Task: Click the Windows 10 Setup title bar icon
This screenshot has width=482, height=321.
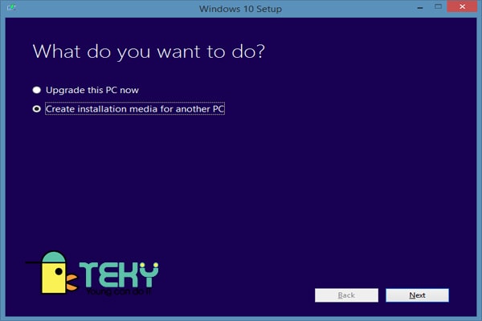Action: tap(12, 7)
